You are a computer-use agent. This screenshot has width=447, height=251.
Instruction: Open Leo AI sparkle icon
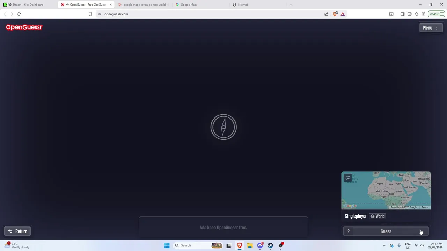[x=416, y=14]
